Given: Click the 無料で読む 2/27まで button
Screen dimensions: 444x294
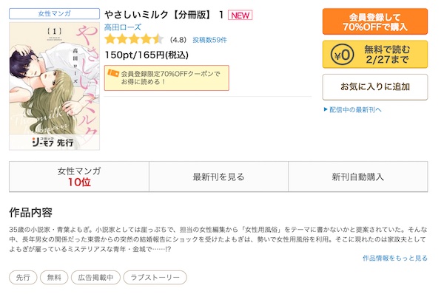Looking at the screenshot, I should pyautogui.click(x=375, y=54).
